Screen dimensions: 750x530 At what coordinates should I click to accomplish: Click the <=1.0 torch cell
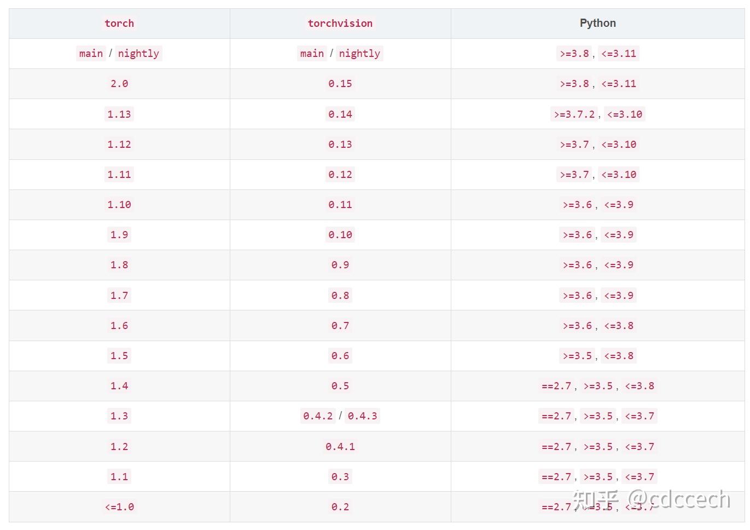tap(119, 507)
